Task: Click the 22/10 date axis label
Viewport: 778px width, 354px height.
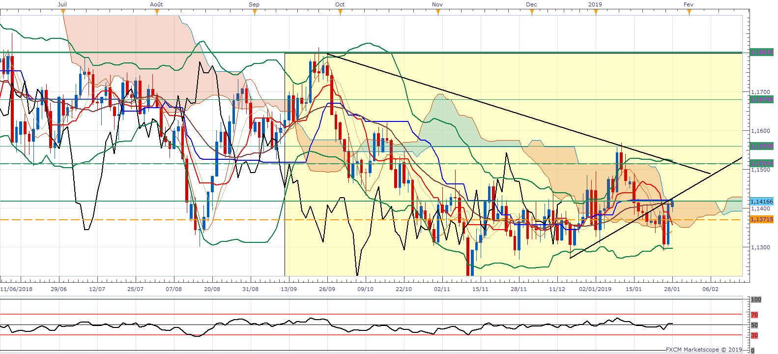Action: [x=403, y=289]
